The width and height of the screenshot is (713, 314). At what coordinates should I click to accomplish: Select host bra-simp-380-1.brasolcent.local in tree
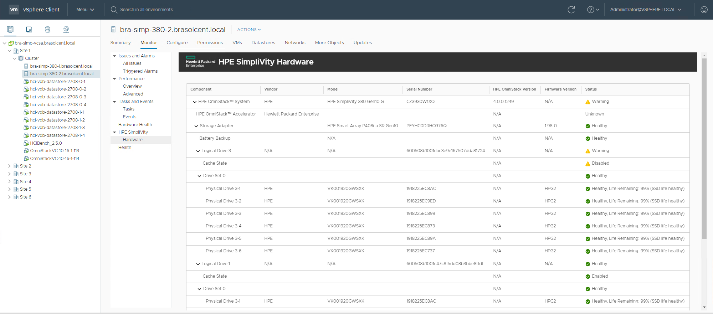[61, 66]
